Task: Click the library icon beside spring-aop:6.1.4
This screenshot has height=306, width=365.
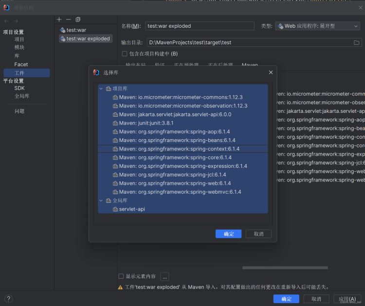Action: coord(115,132)
